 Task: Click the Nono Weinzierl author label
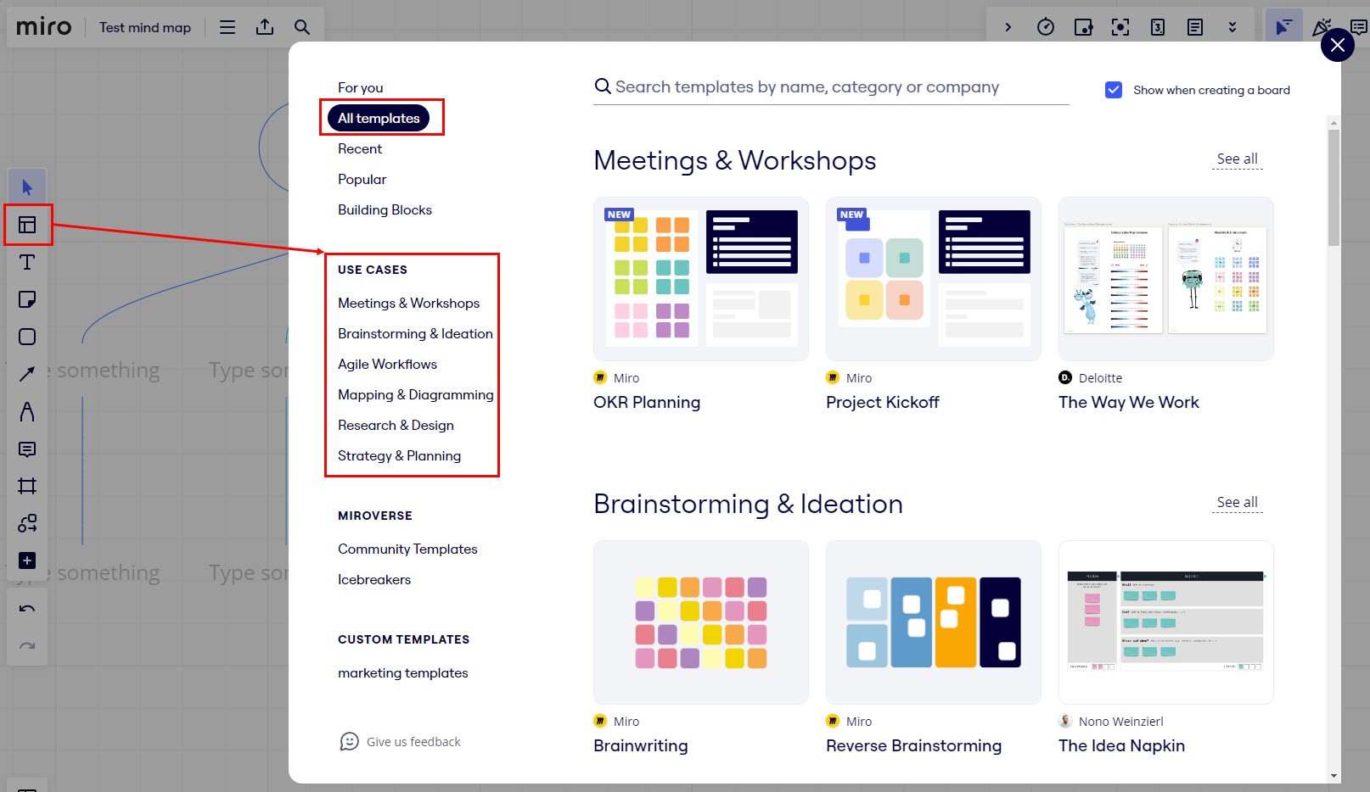point(1120,722)
